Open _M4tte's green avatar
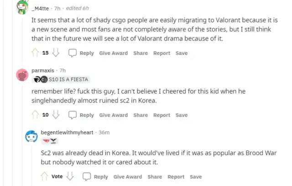 tap(22, 7)
